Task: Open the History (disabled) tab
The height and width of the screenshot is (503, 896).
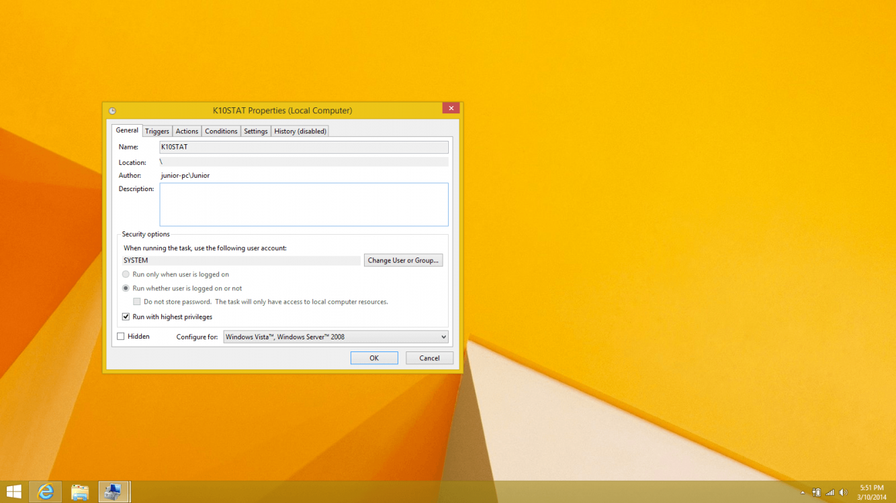Action: 300,131
